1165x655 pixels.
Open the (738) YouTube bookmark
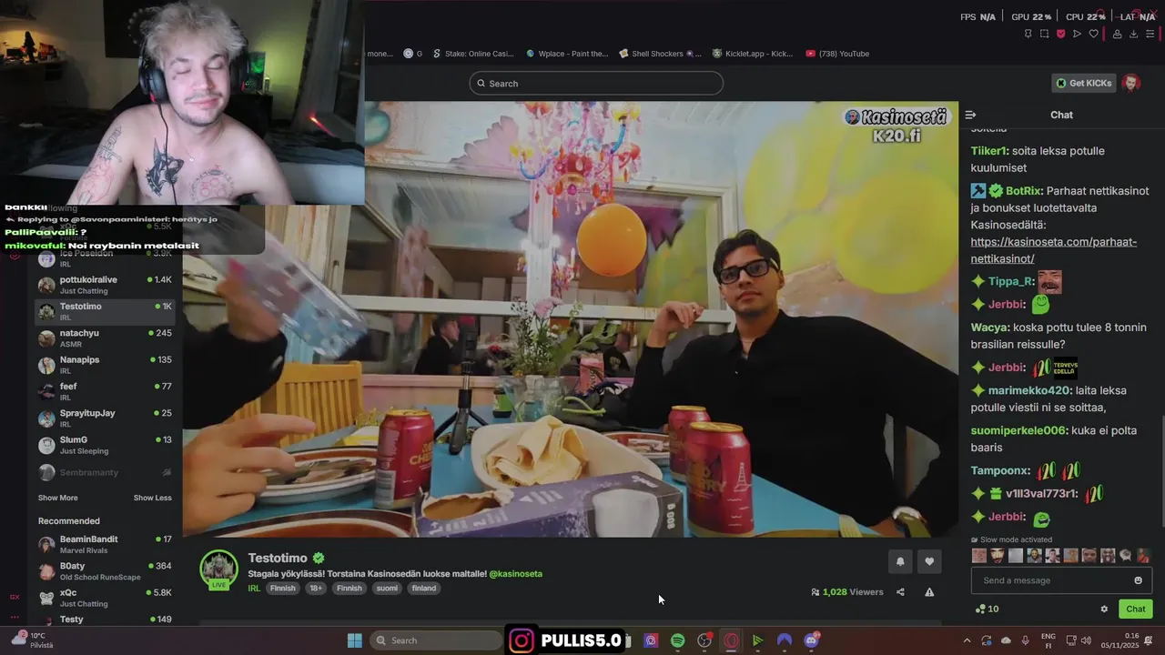837,54
